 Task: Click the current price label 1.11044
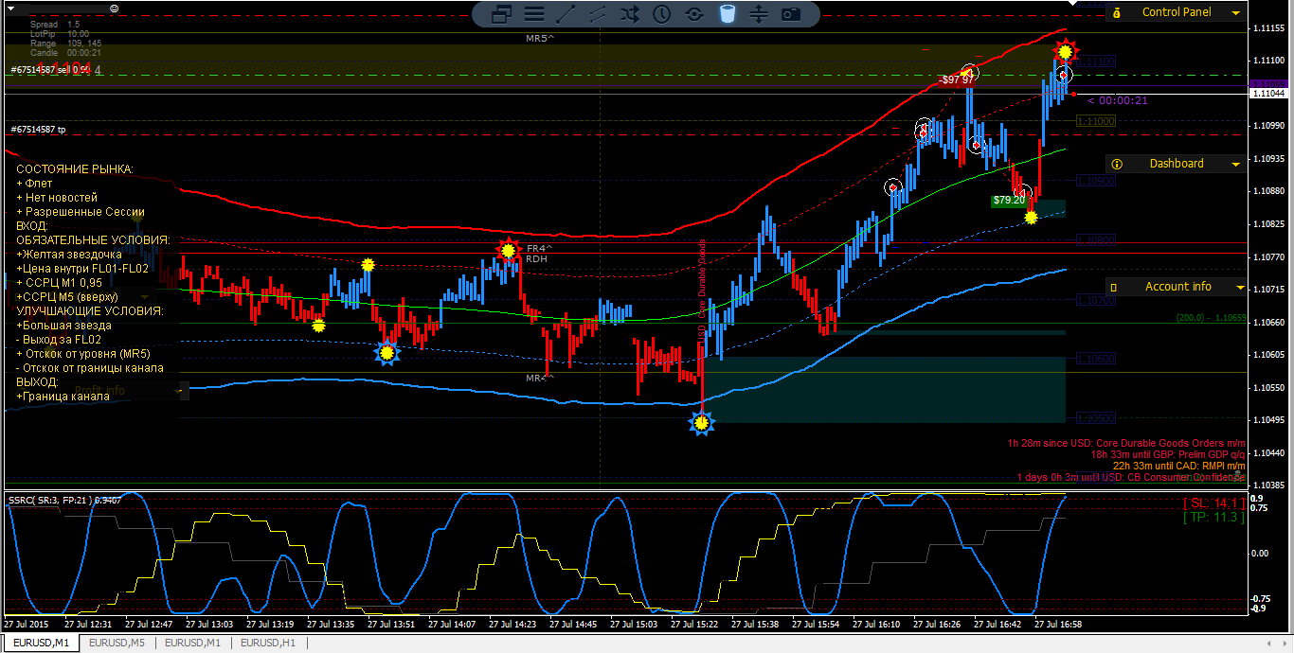pos(1269,93)
